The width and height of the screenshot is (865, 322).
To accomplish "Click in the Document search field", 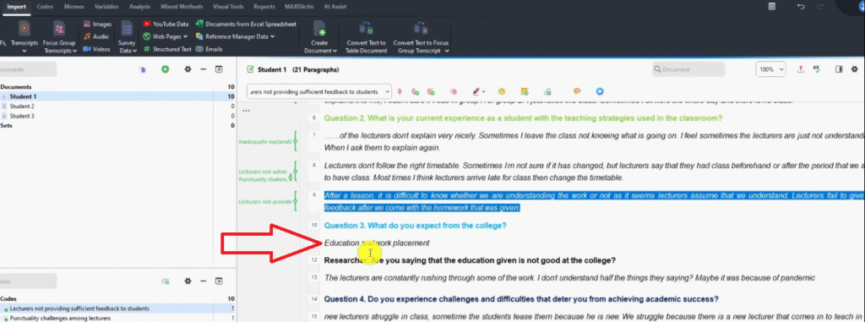I will point(688,69).
